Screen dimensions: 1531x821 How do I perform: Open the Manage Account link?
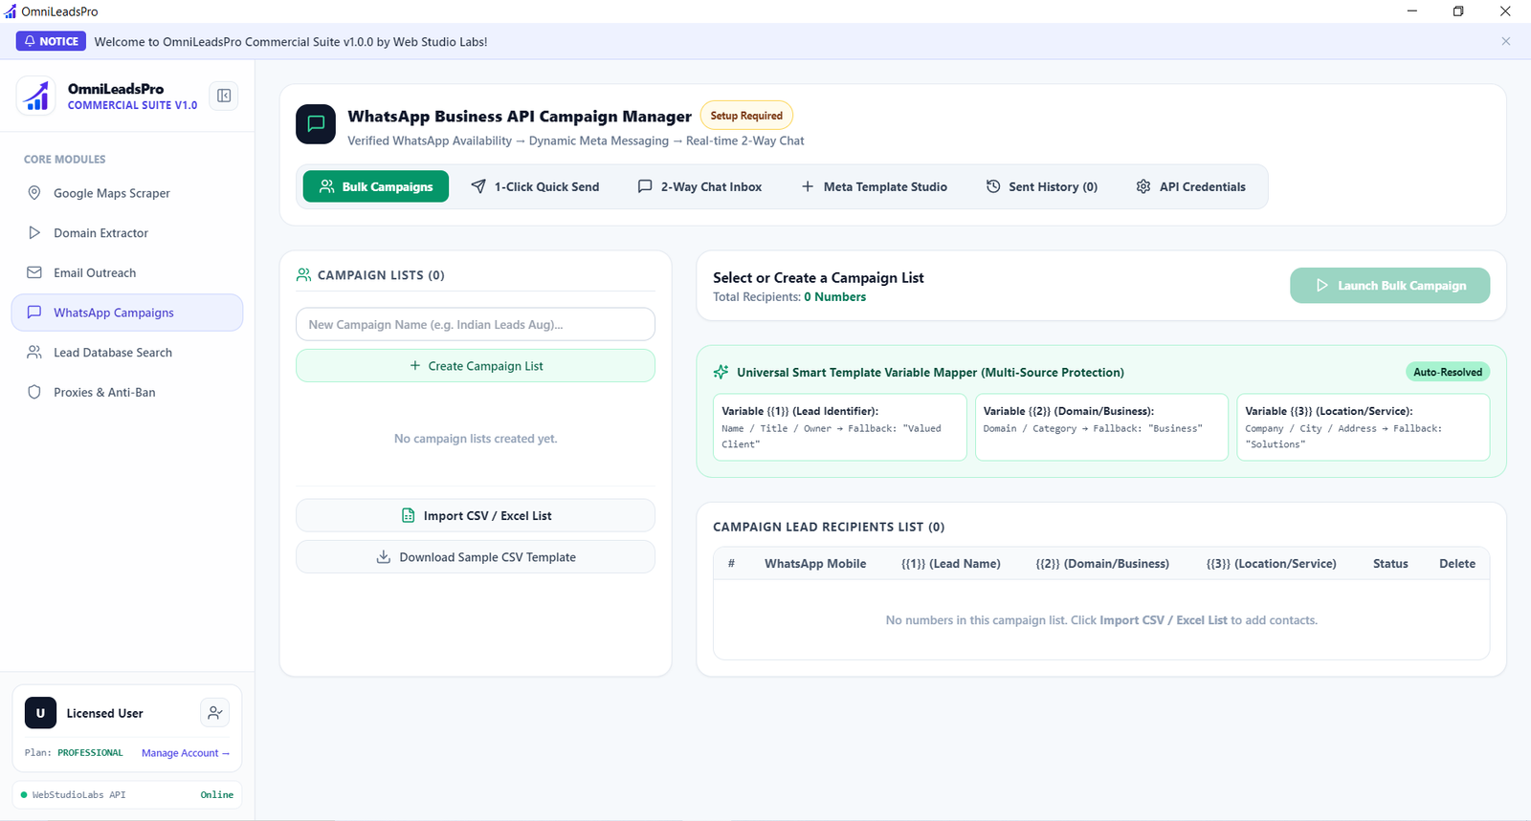click(x=186, y=753)
